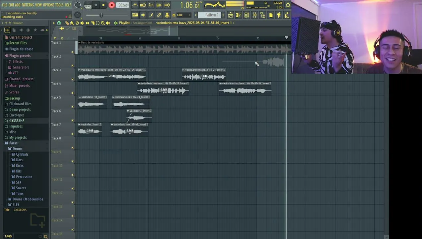The height and width of the screenshot is (239, 422).
Task: Toggle the link knob chain icon
Action: tap(159, 15)
